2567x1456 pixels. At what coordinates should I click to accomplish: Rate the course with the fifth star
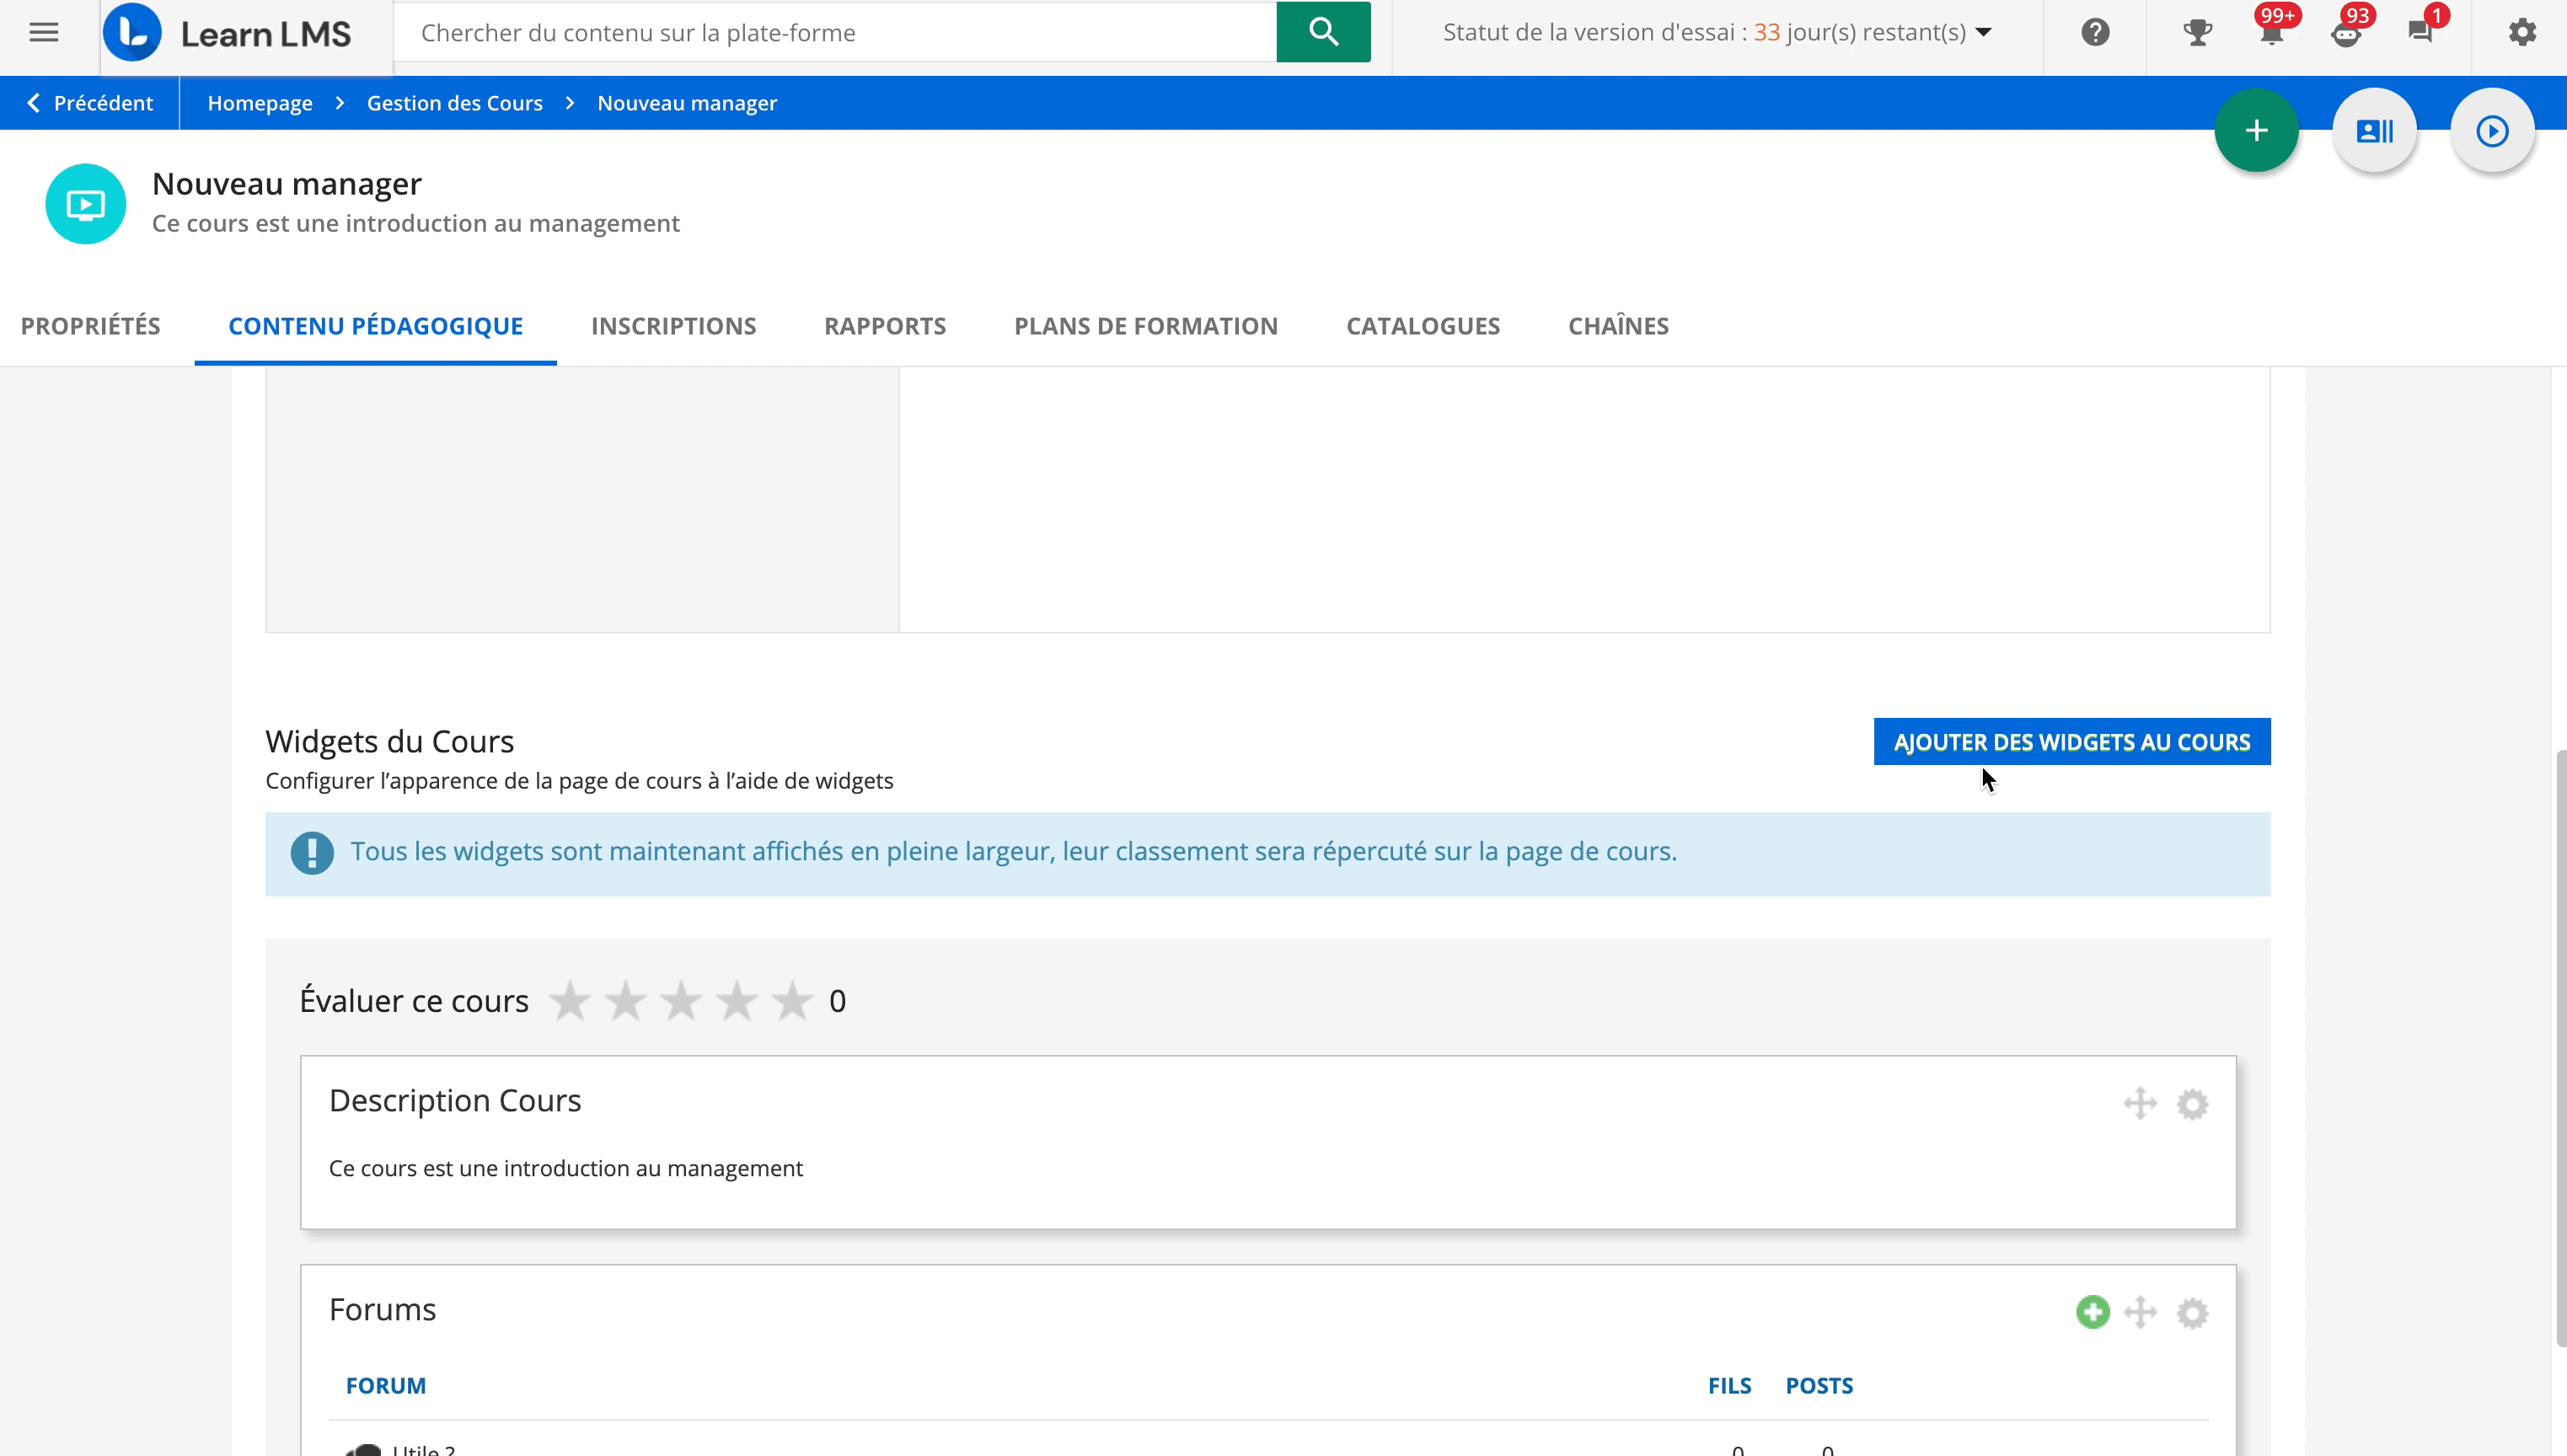[x=791, y=1001]
